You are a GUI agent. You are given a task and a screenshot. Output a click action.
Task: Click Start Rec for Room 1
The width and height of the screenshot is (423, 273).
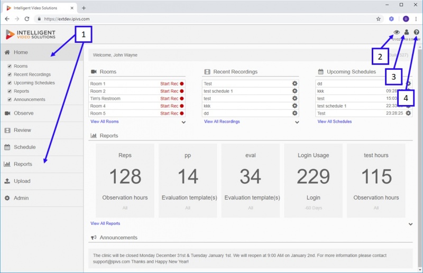(169, 83)
